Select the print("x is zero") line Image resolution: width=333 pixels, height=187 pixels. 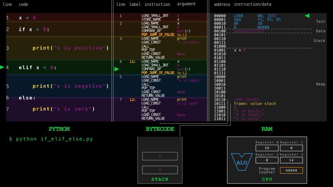tap(64, 109)
